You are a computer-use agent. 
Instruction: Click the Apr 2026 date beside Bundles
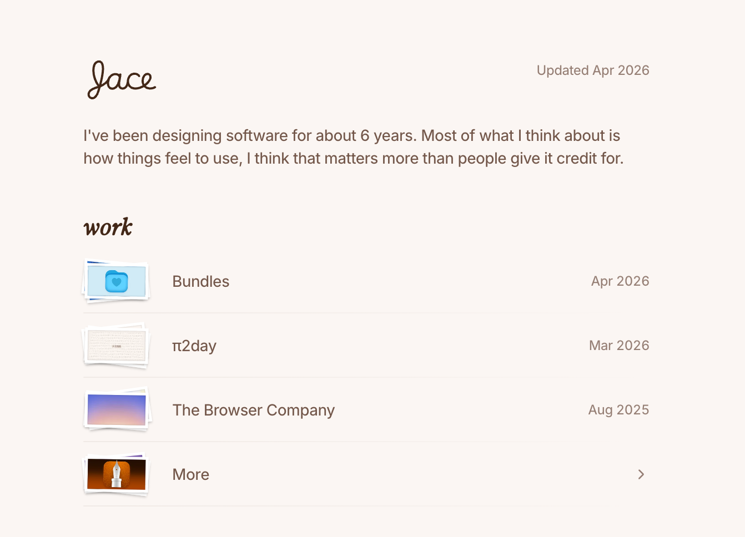[x=620, y=281]
